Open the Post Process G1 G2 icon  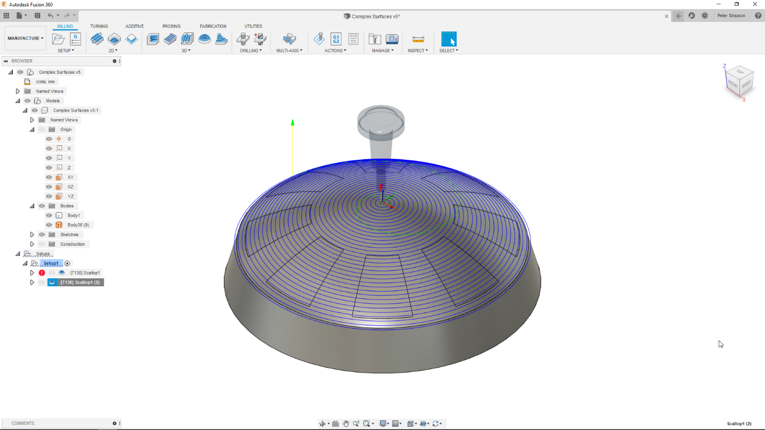336,38
